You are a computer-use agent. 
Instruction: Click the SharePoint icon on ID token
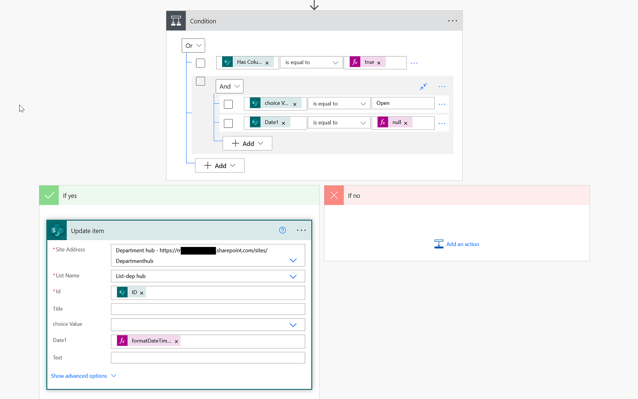click(122, 292)
